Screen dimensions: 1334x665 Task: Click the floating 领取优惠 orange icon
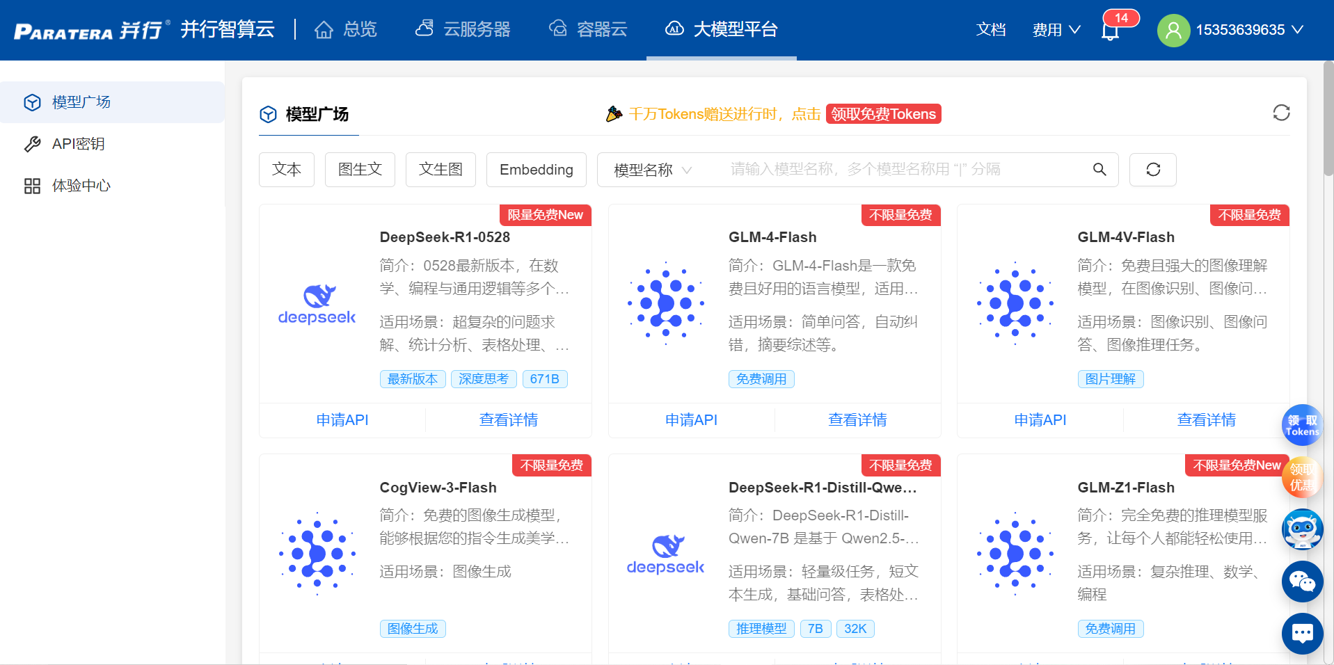(x=1302, y=476)
